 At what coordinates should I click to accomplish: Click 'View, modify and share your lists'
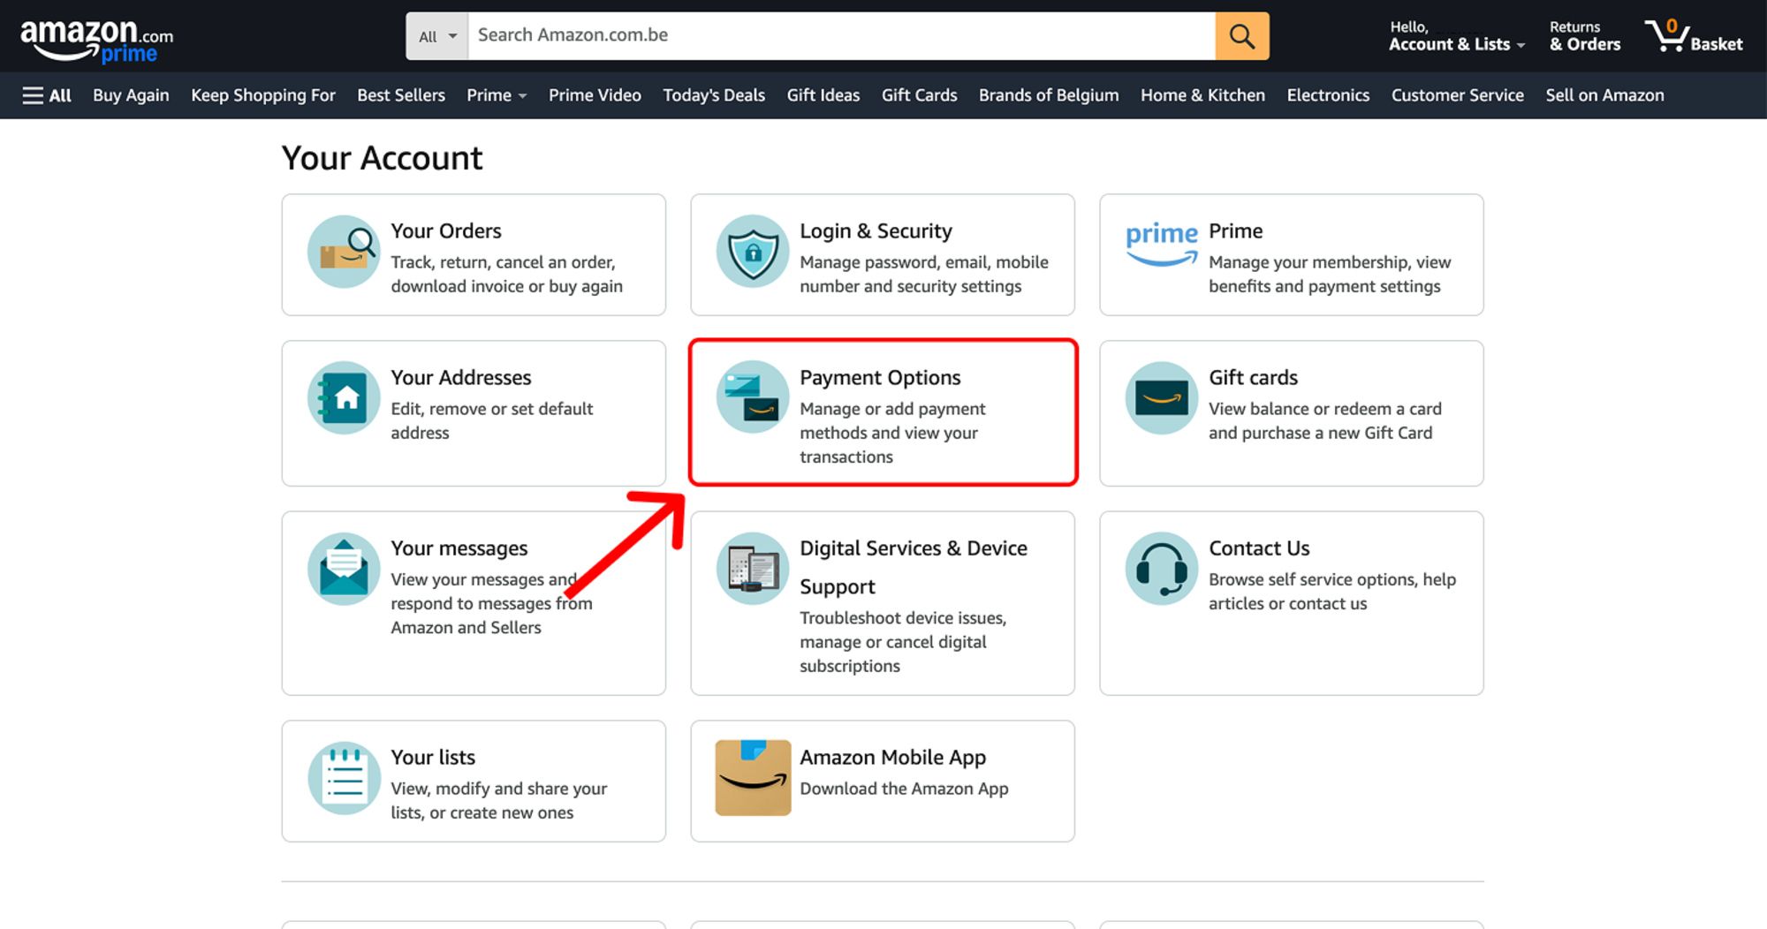(x=499, y=800)
